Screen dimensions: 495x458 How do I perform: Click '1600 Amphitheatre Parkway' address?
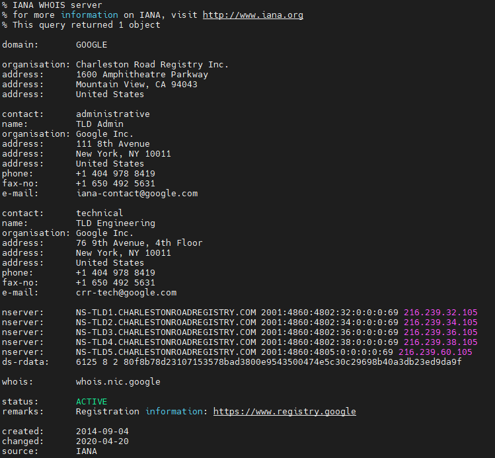coord(141,75)
